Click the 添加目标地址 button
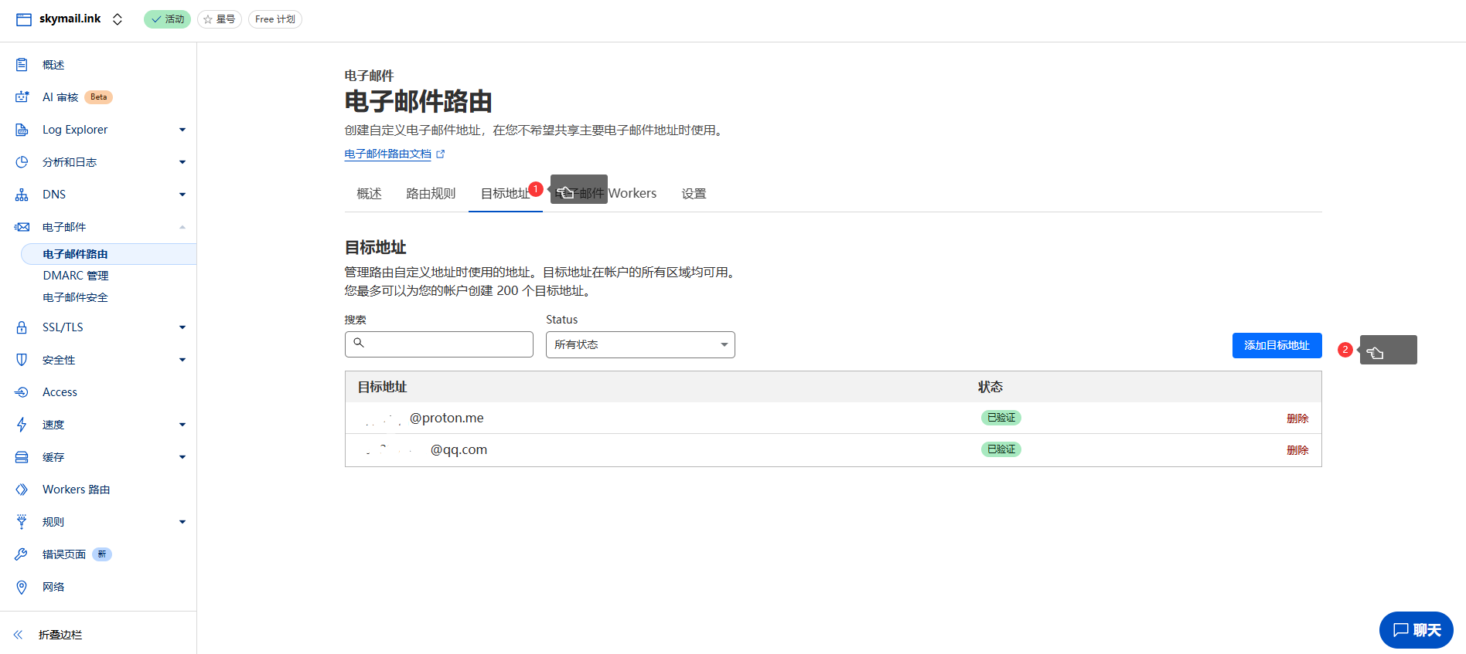Image resolution: width=1466 pixels, height=654 pixels. click(1277, 345)
